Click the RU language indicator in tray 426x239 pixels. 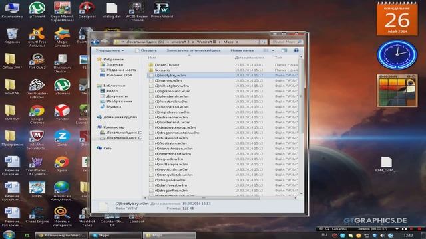pos(324,235)
